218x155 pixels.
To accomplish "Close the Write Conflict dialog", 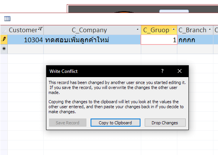I will click(x=180, y=71).
